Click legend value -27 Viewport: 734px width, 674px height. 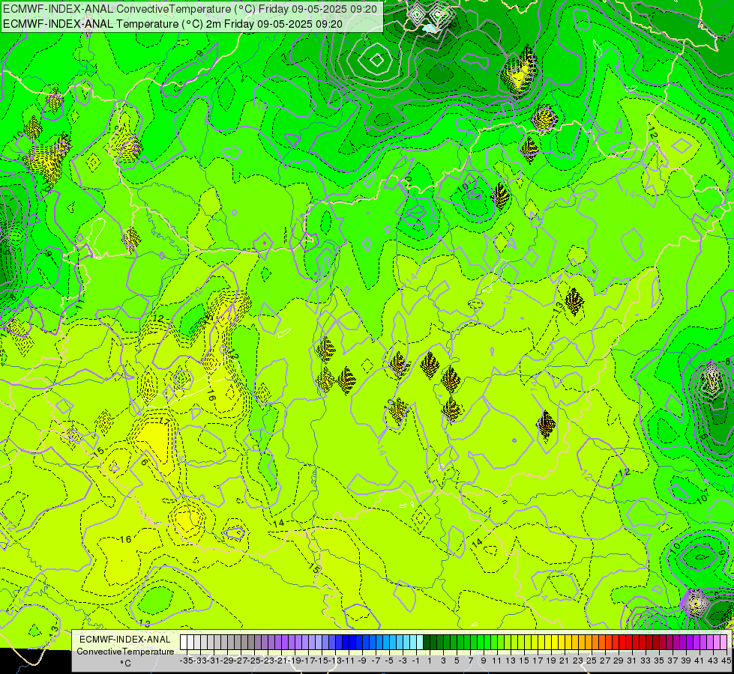tap(241, 661)
